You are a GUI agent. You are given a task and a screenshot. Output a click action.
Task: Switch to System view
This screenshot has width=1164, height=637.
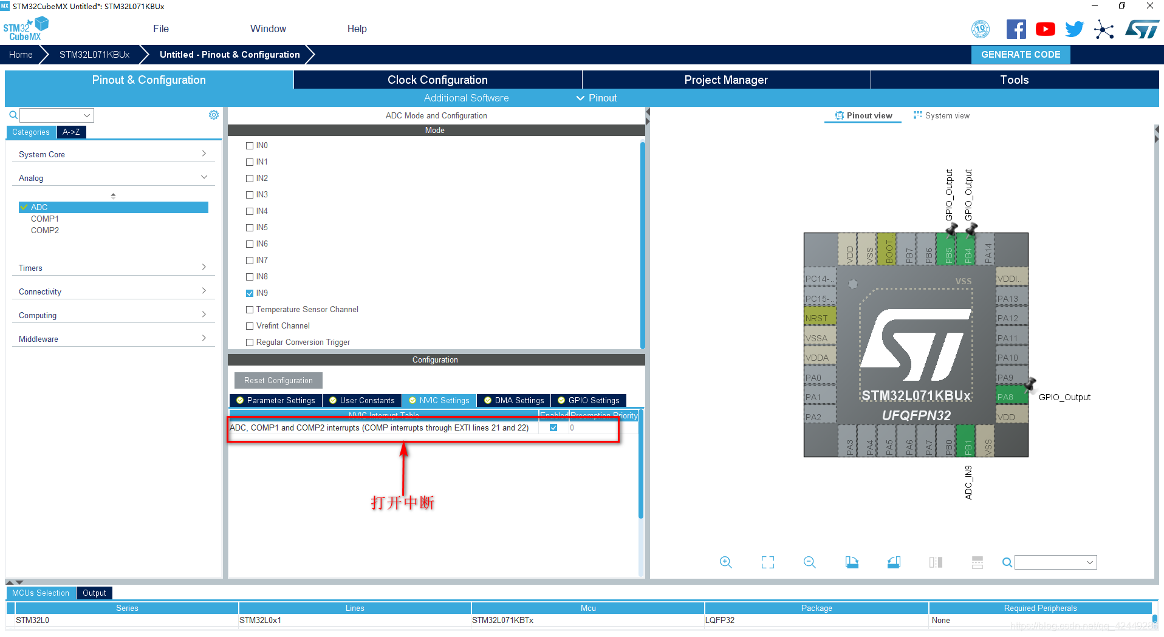click(941, 115)
